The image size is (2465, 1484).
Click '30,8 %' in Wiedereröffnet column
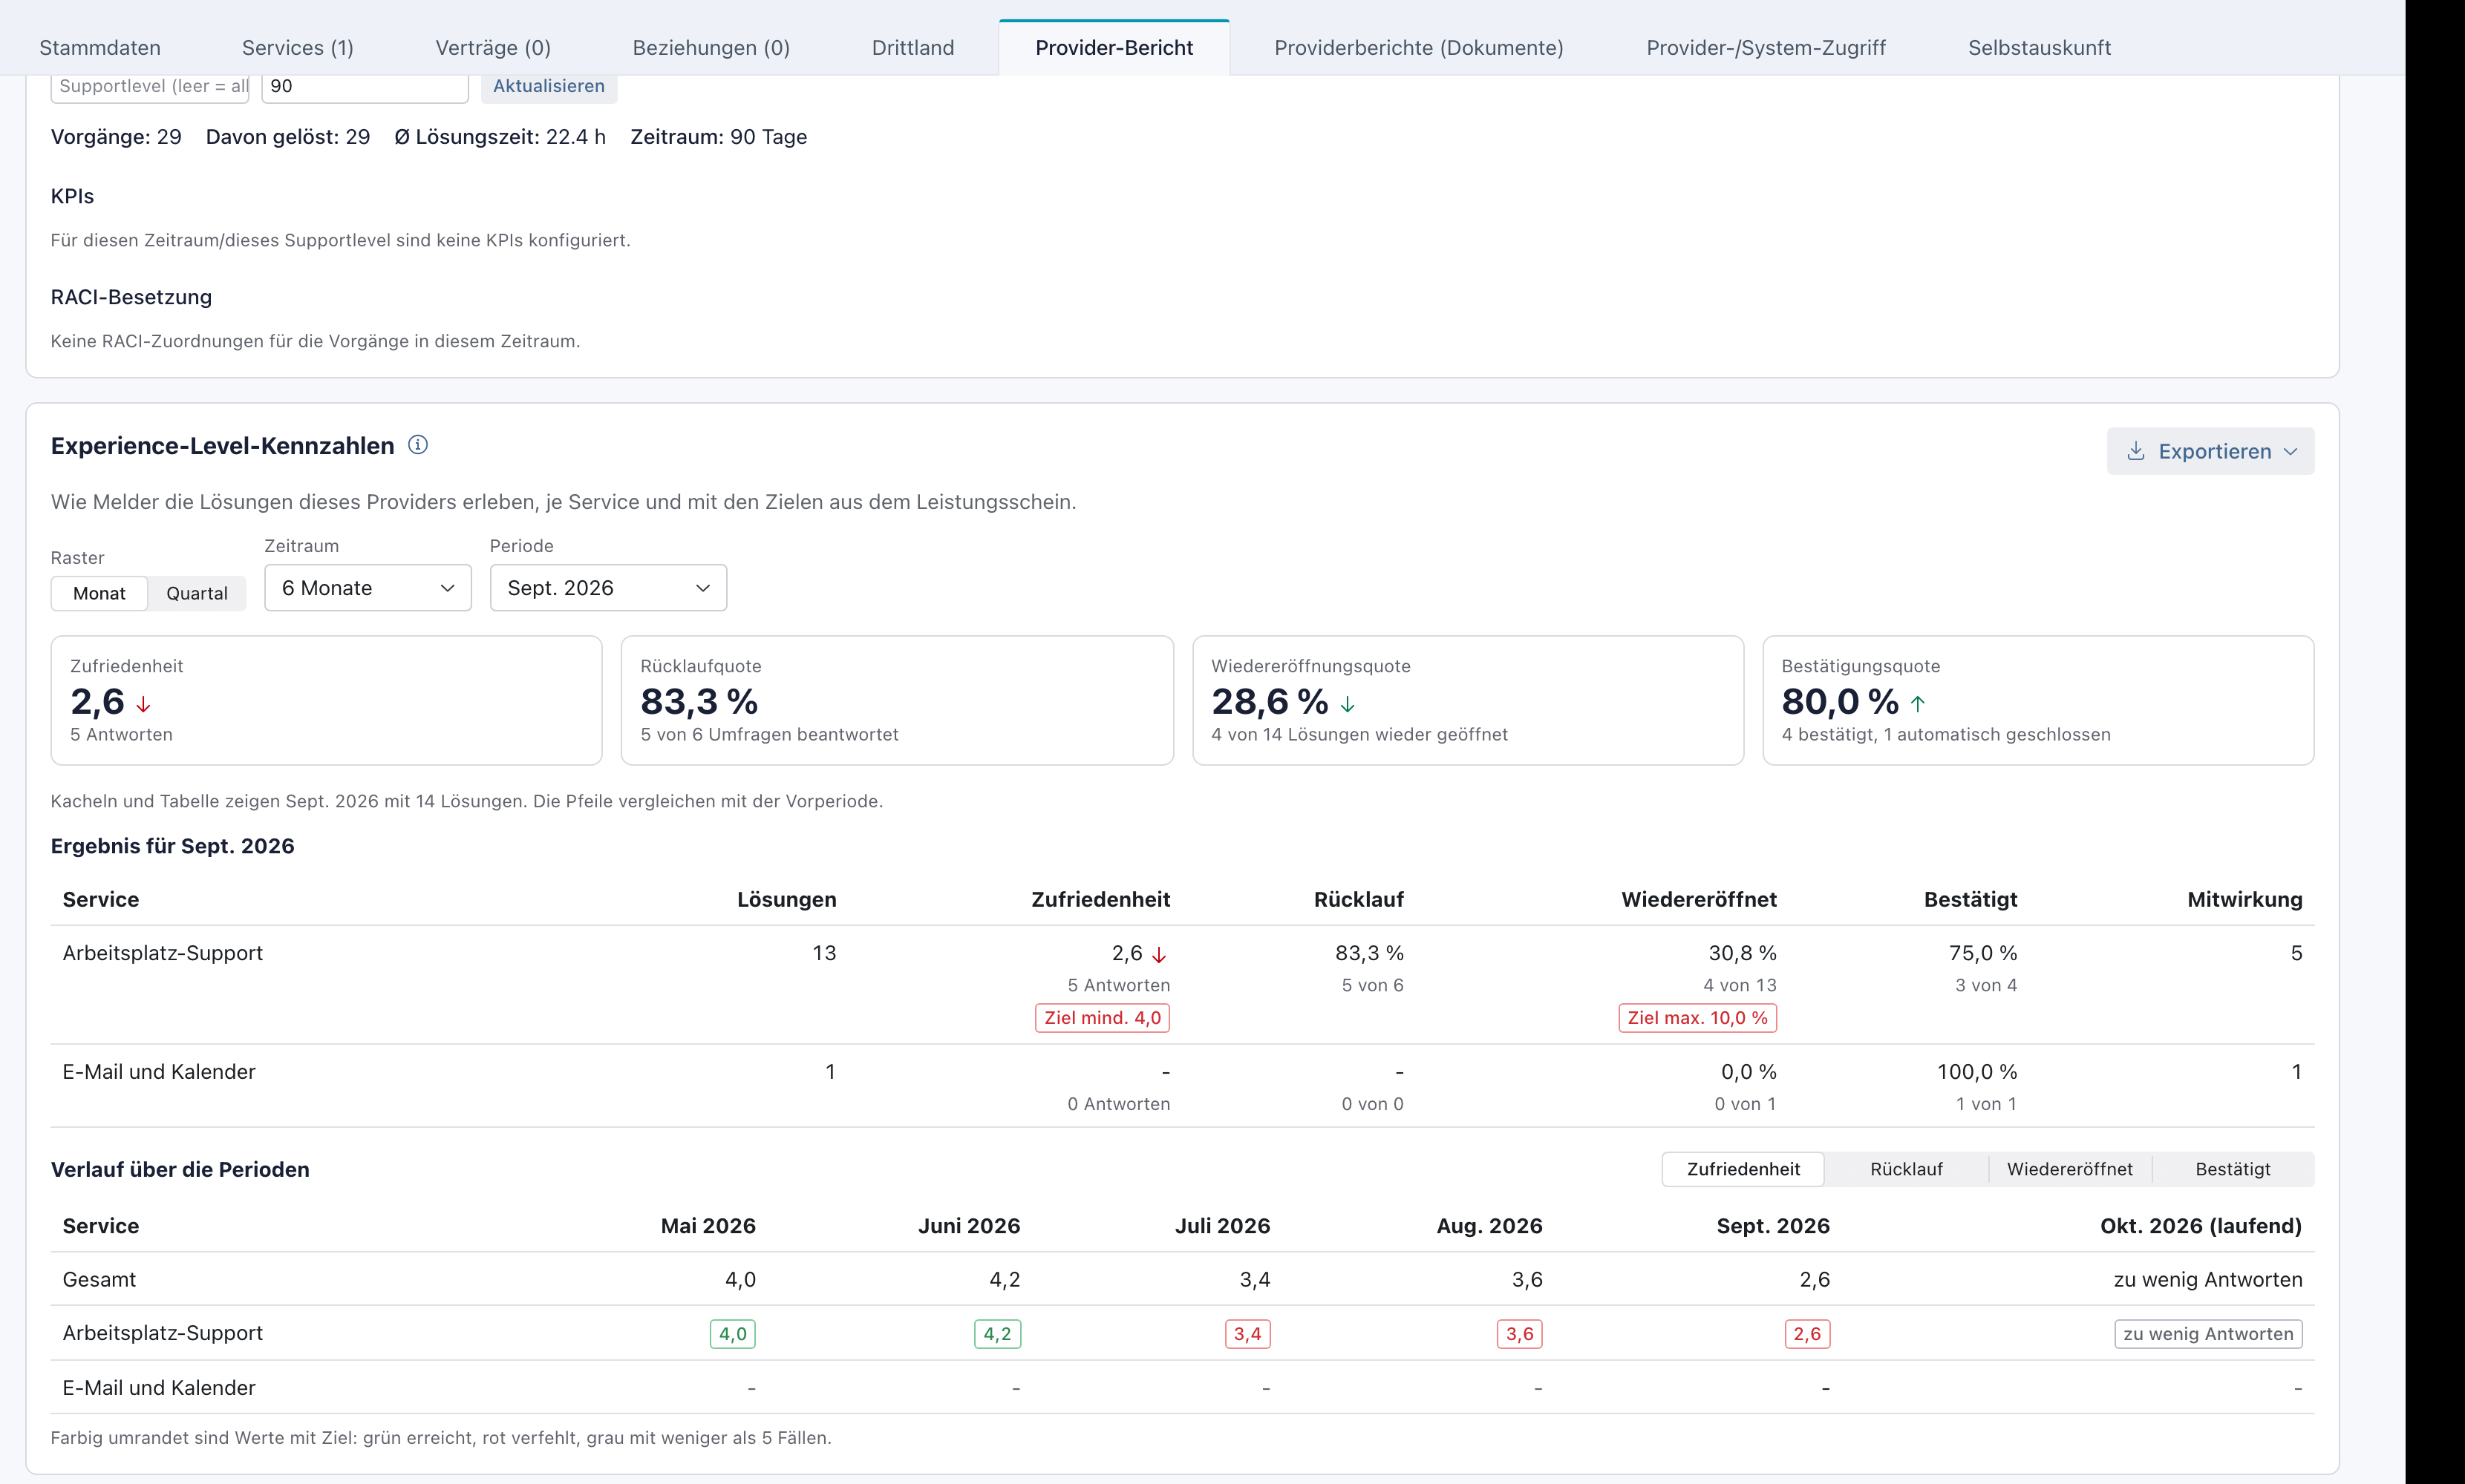(1742, 953)
